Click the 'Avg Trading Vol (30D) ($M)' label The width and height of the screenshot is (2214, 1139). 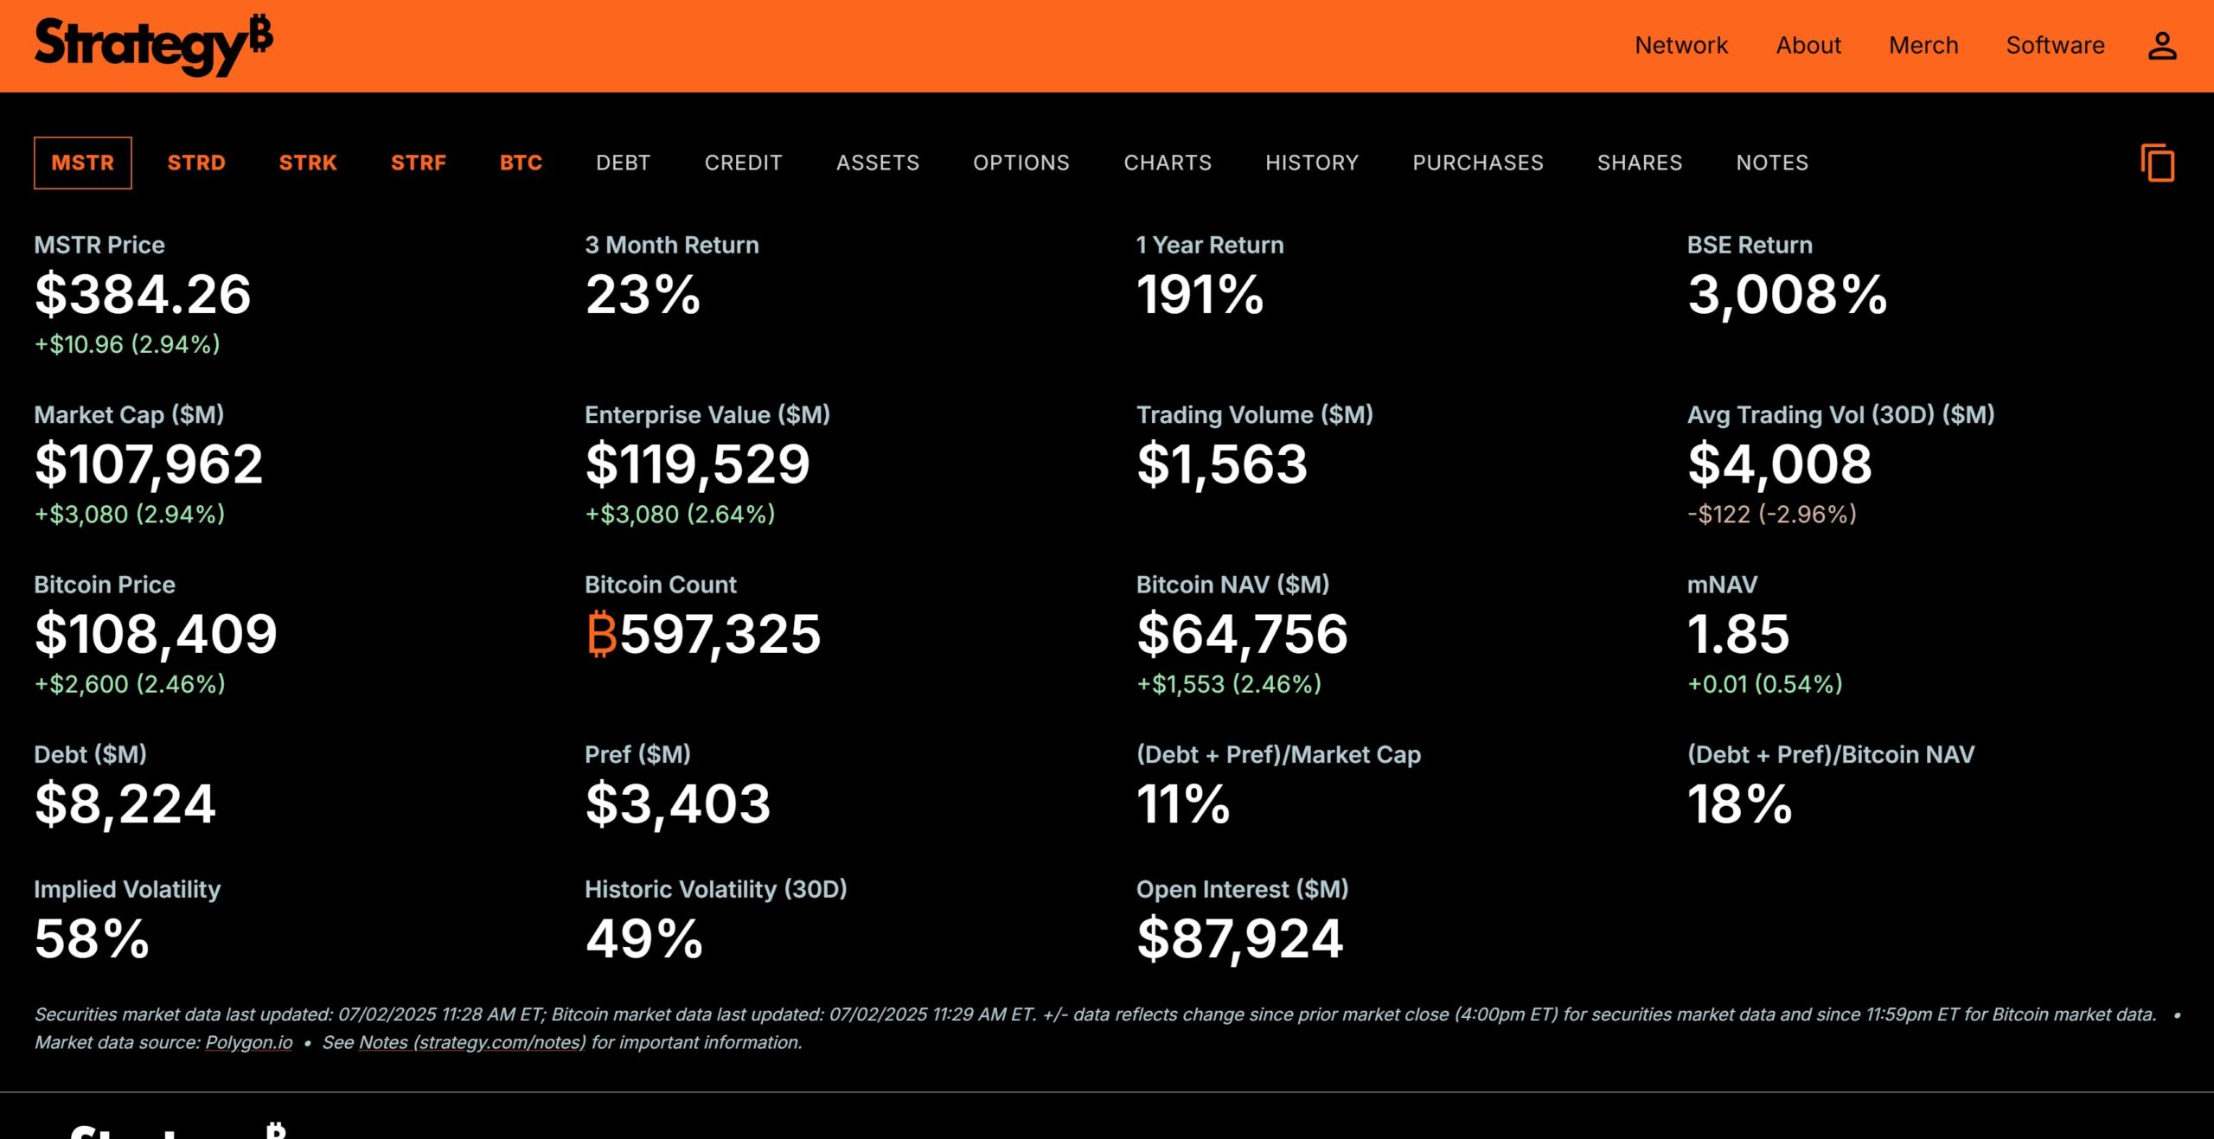tap(1841, 416)
